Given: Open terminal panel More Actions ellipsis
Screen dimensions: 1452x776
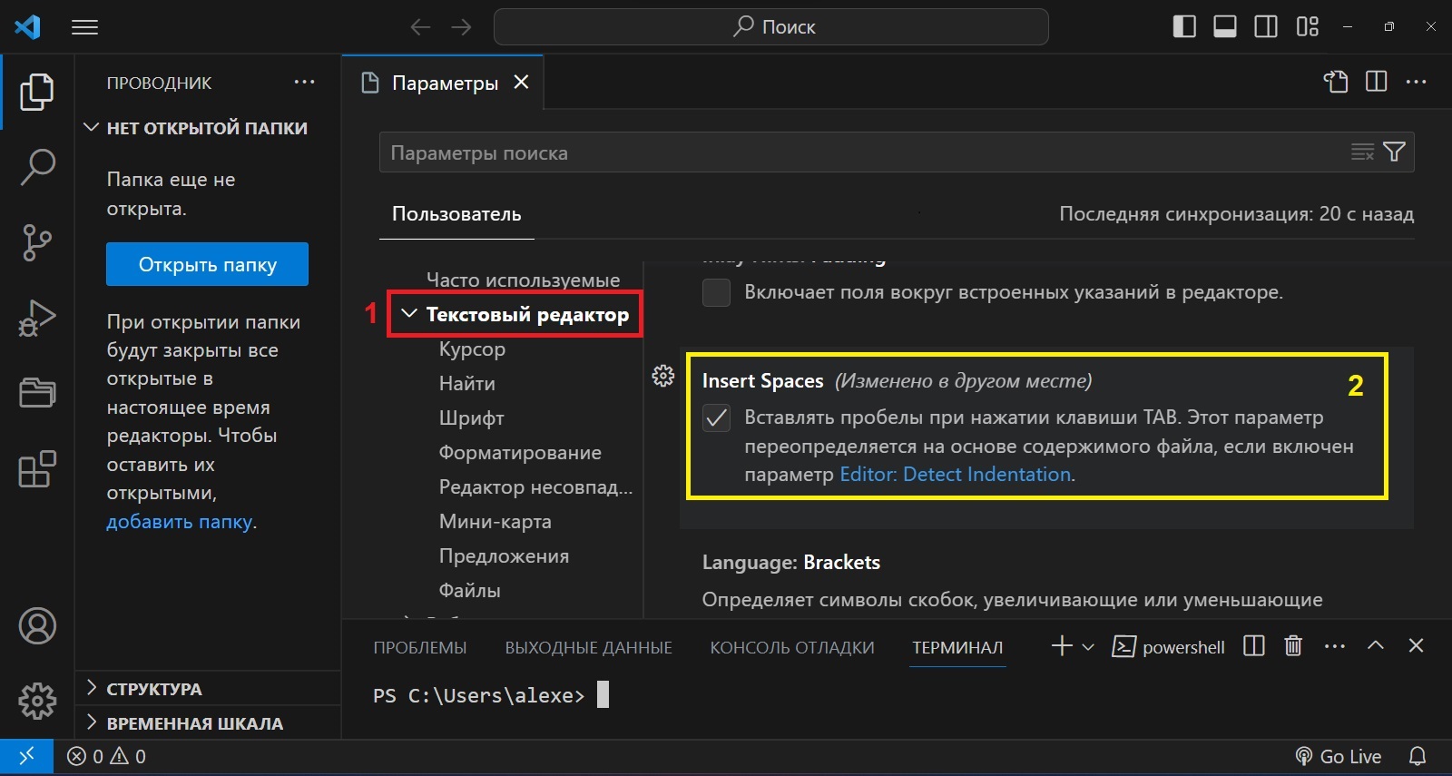Looking at the screenshot, I should 1335,646.
